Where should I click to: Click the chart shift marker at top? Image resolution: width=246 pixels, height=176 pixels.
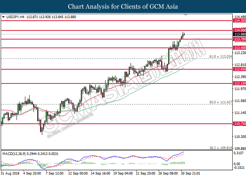tap(186, 15)
